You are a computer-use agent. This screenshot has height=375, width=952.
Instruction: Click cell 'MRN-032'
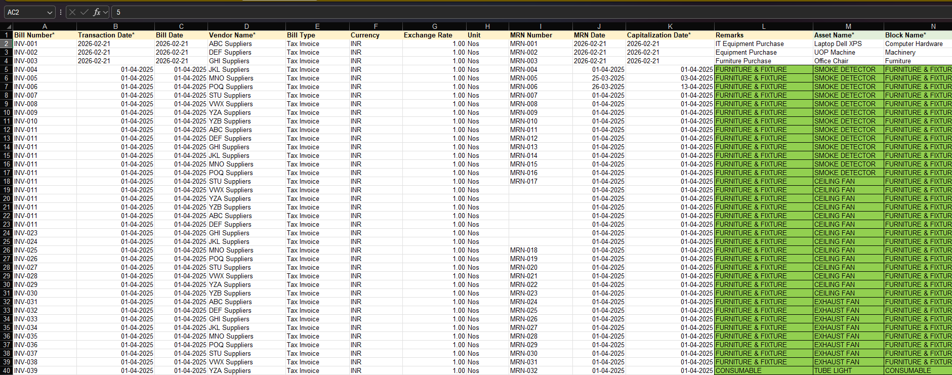click(541, 370)
